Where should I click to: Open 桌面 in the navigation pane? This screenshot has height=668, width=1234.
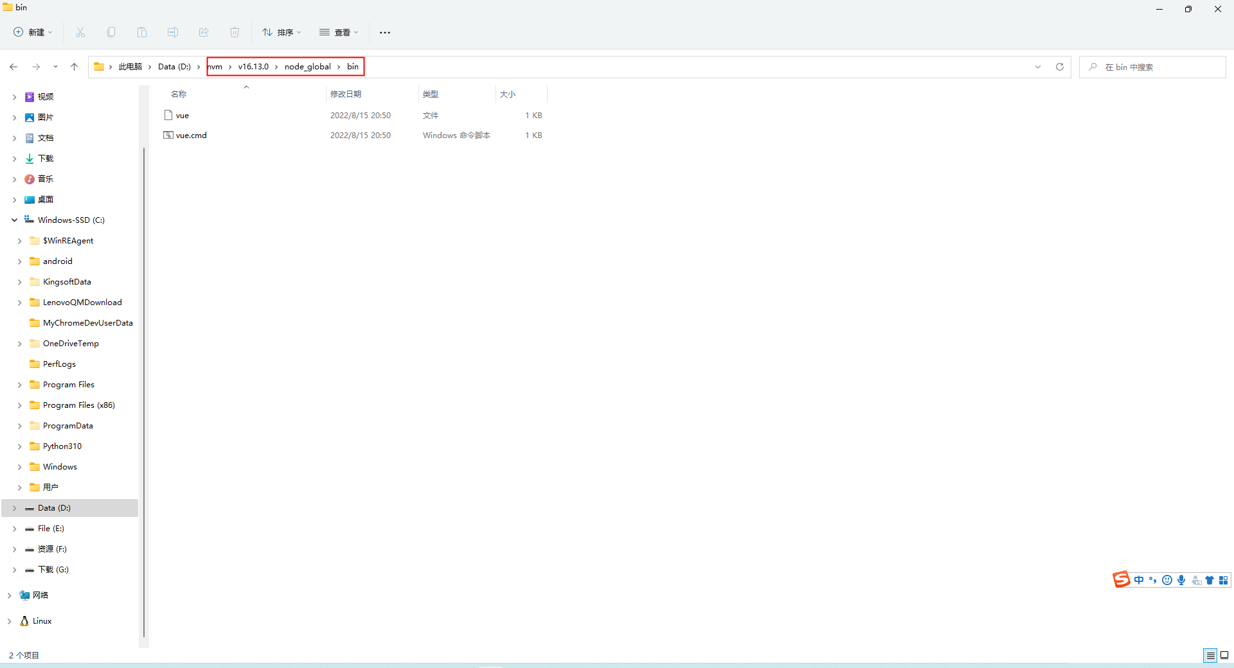tap(45, 200)
